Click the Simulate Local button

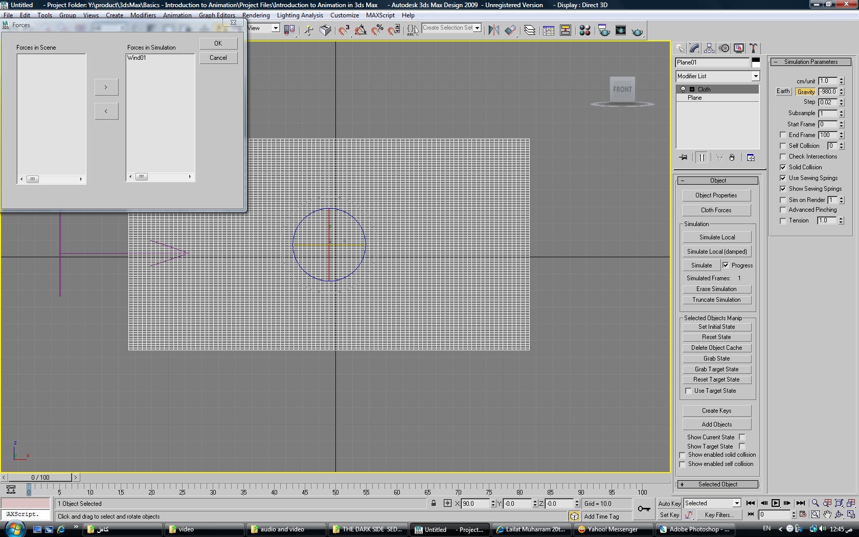click(717, 237)
